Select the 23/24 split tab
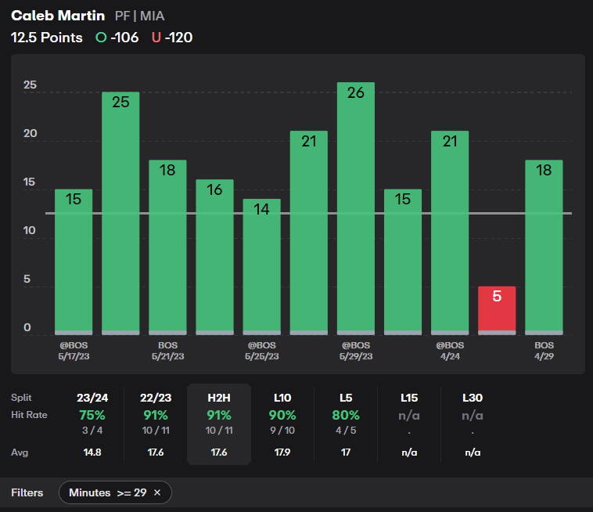 coord(92,398)
